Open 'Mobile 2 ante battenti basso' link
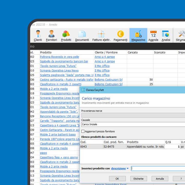The image size is (185, 185). click(x=58, y=135)
